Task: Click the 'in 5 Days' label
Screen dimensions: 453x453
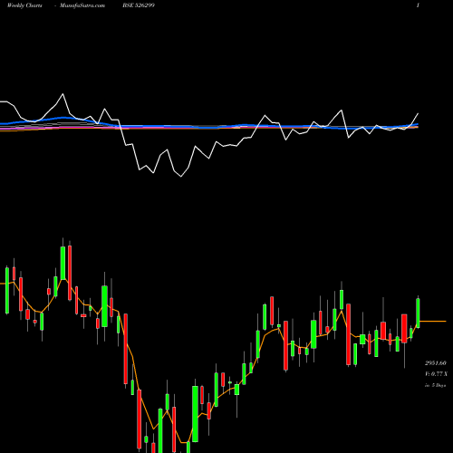Action: pos(436,385)
